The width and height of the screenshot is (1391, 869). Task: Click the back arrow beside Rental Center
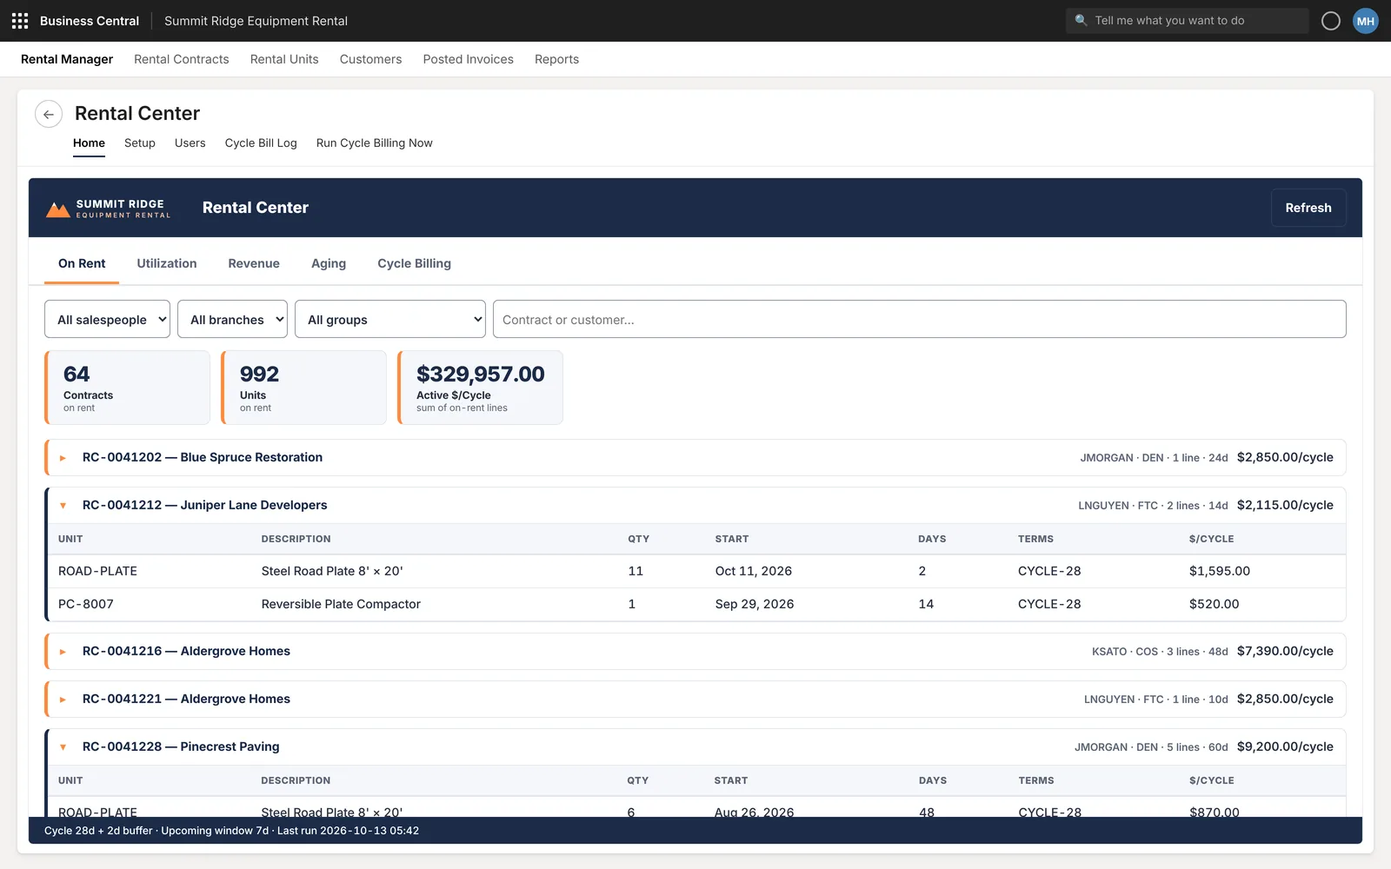pos(49,114)
